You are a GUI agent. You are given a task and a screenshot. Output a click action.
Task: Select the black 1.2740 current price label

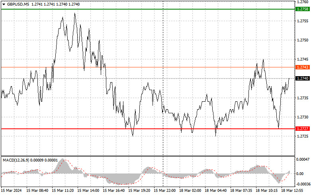pos(302,79)
